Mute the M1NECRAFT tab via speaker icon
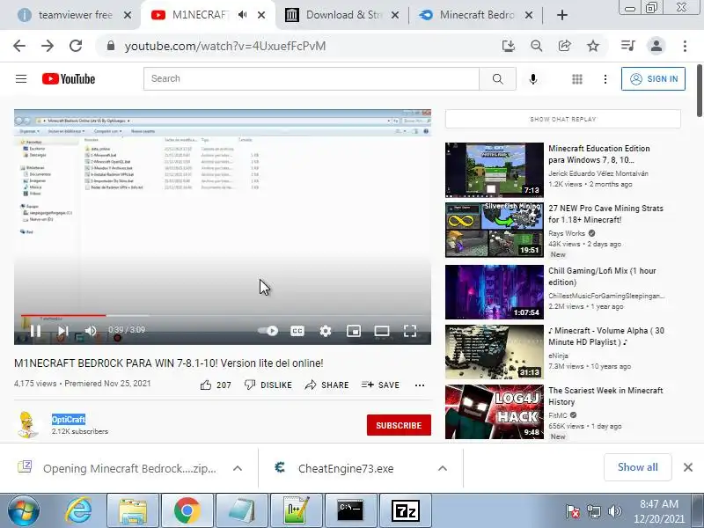Image resolution: width=704 pixels, height=528 pixels. tap(243, 15)
